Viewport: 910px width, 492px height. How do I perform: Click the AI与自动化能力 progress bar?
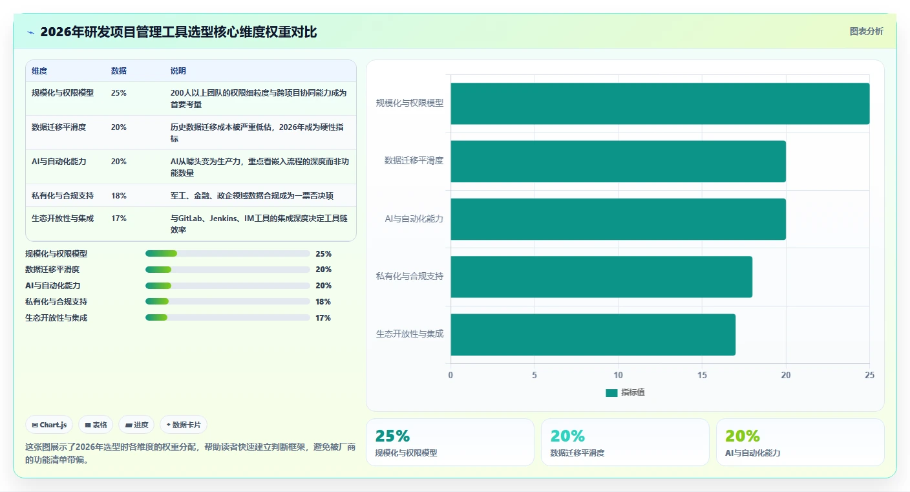tap(228, 286)
